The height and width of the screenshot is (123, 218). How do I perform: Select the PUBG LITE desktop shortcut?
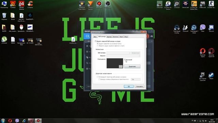203,4
